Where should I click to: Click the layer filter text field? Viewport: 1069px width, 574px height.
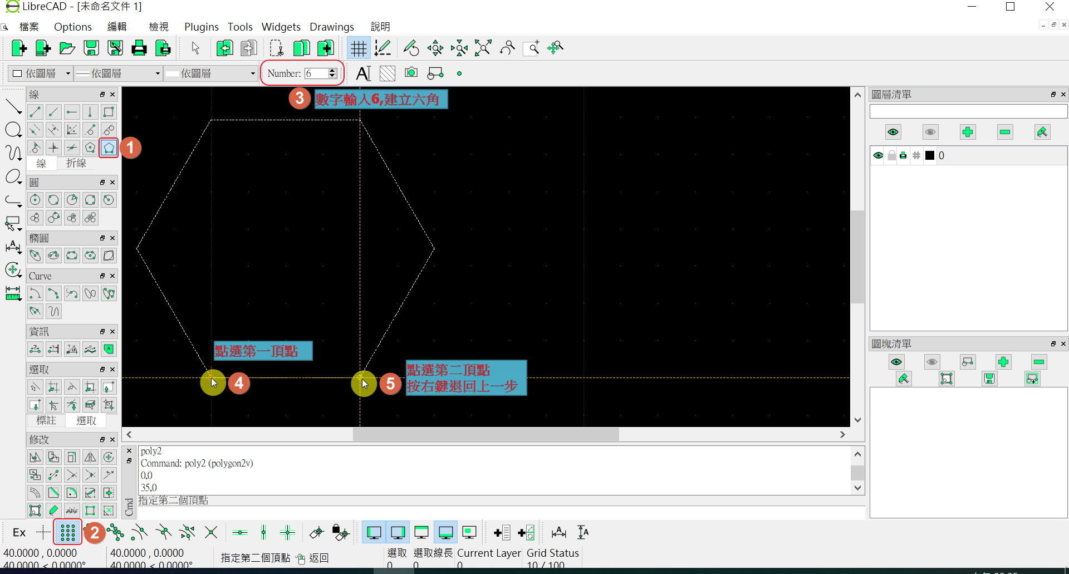(x=968, y=111)
